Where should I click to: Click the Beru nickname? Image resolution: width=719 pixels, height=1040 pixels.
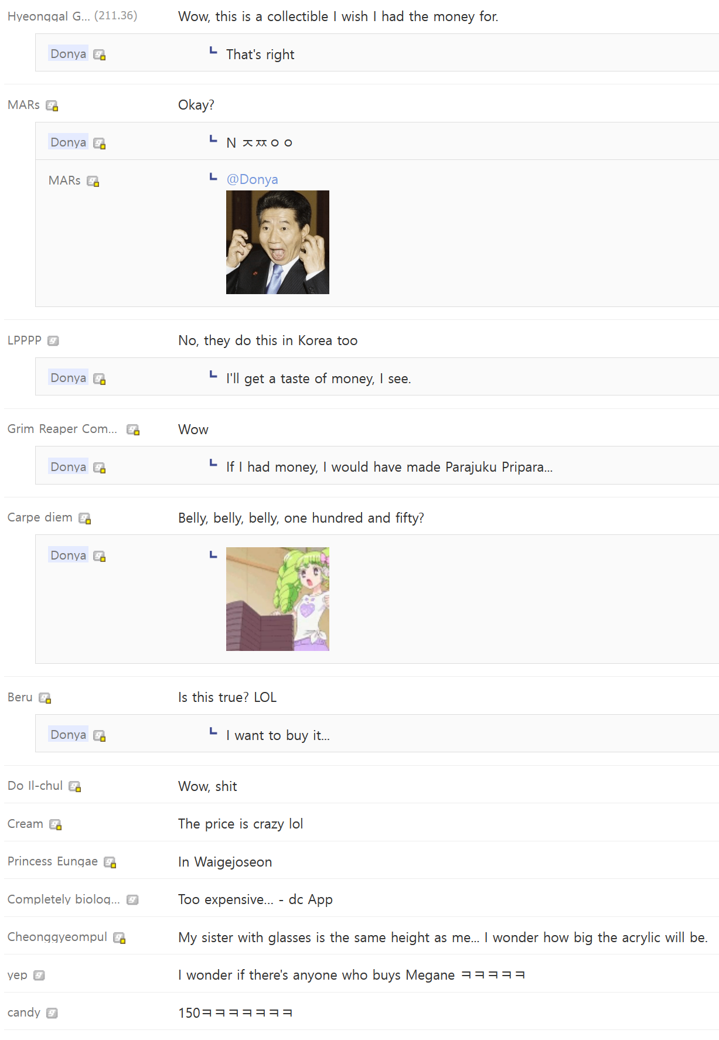20,697
